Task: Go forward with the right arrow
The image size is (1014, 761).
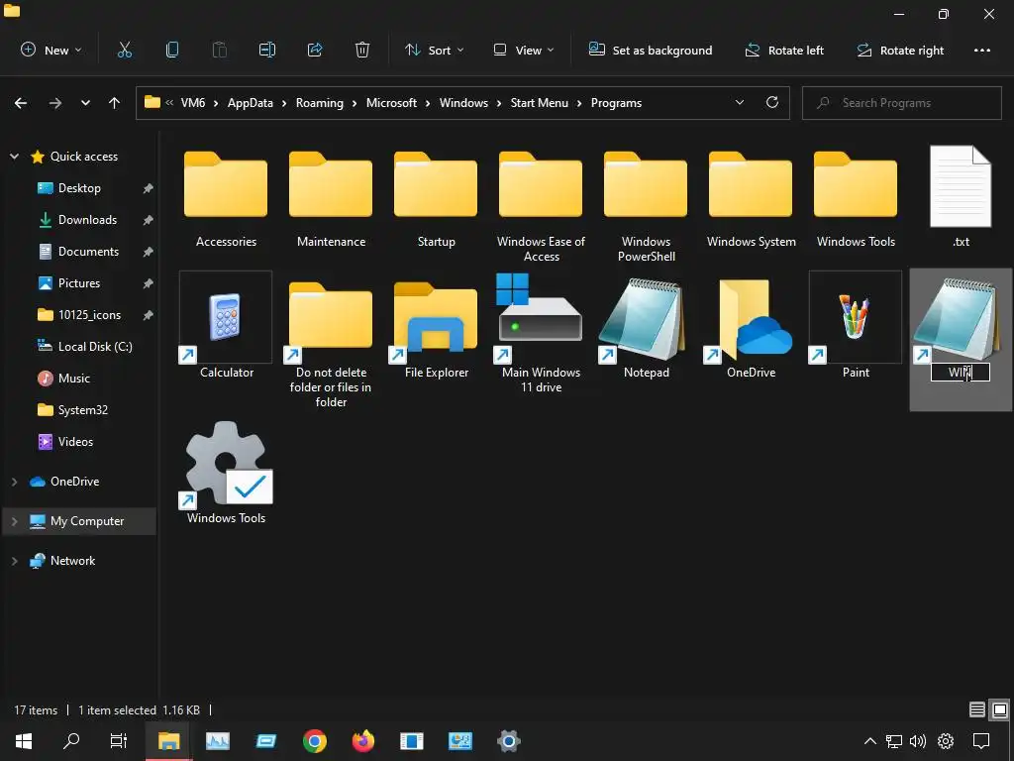Action: point(55,103)
